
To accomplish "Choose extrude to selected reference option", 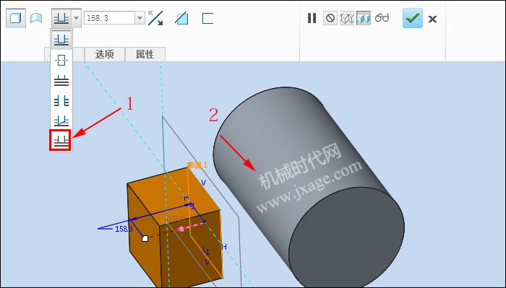I will (x=60, y=140).
